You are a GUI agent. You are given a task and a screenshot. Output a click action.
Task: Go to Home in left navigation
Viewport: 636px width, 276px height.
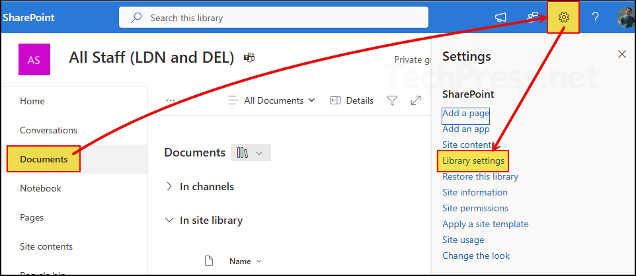coord(32,101)
